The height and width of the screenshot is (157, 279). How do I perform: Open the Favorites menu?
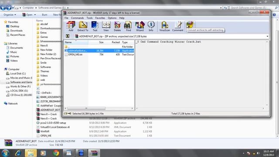[100, 18]
